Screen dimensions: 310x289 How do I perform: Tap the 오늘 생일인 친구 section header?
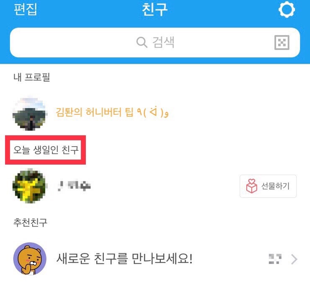pyautogui.click(x=46, y=150)
